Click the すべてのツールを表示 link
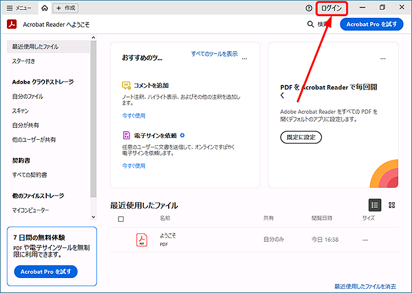Screen dimensions: 412x293 pyautogui.click(x=214, y=54)
